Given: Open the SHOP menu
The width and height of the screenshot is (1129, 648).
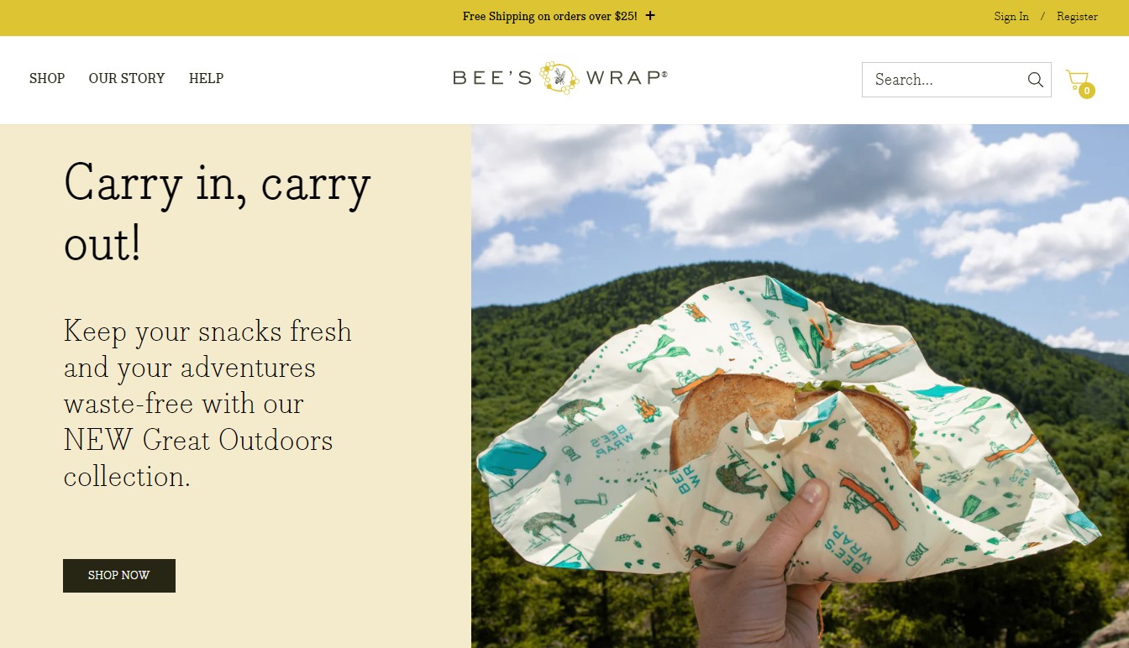Looking at the screenshot, I should click(x=47, y=78).
